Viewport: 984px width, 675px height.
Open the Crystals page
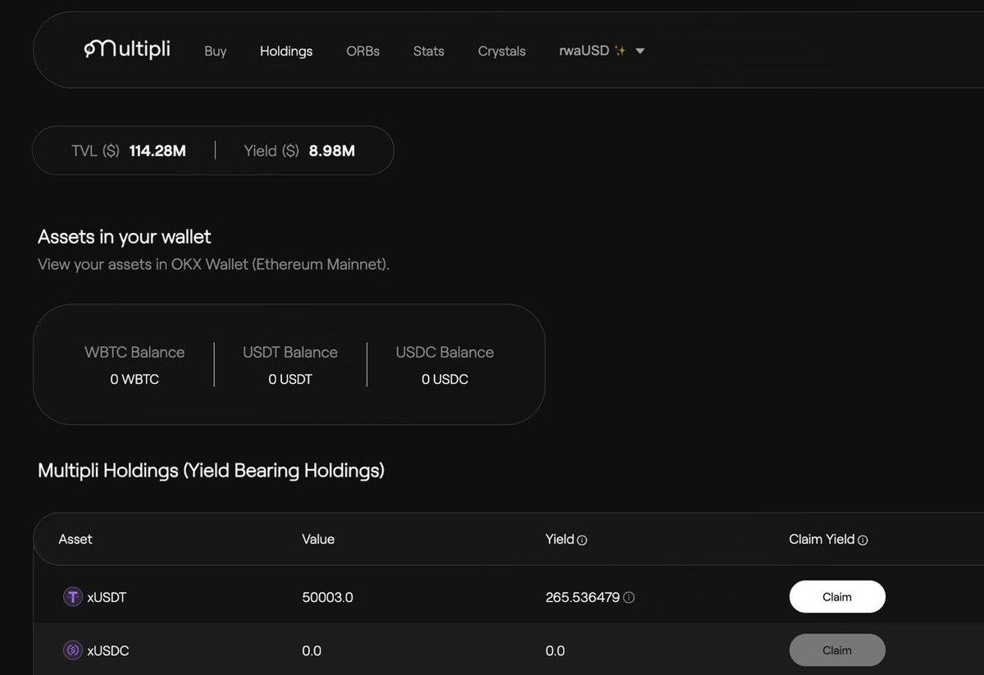pos(502,51)
